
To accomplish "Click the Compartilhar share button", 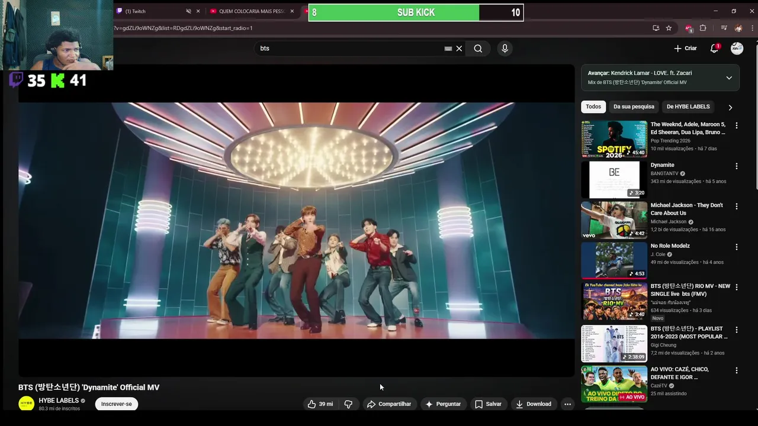I will coord(389,404).
